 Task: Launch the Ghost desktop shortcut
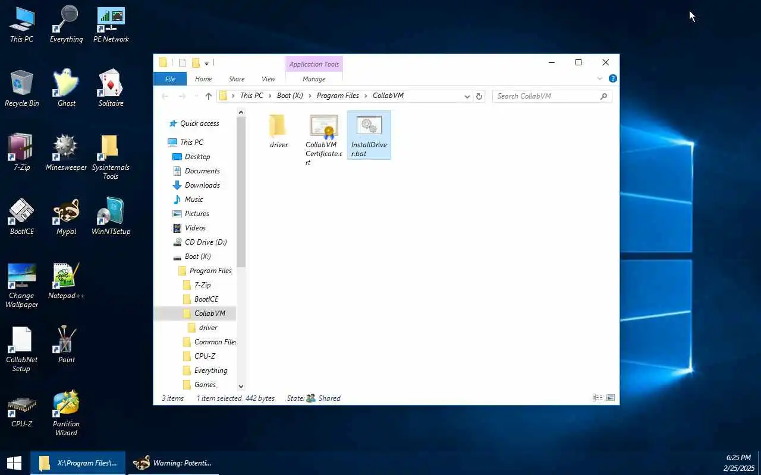[x=66, y=89]
